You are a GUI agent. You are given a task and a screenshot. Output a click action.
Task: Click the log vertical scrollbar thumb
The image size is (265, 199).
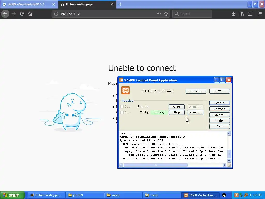tap(229, 154)
